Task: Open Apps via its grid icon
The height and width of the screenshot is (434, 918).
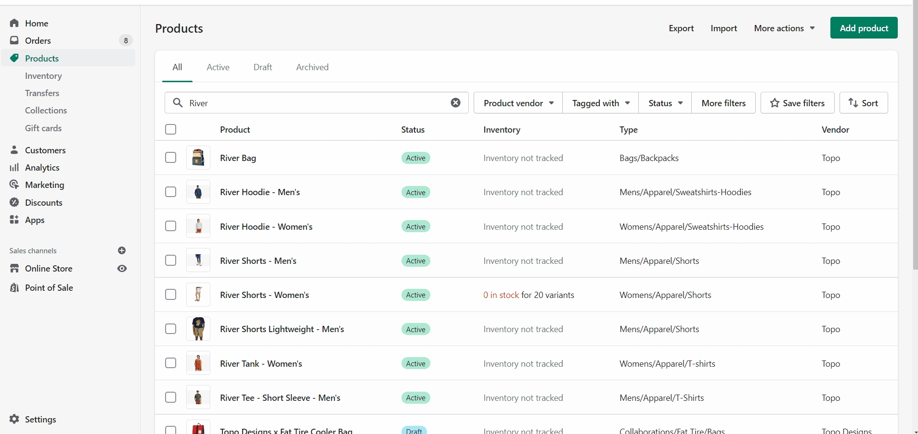Action: 14,220
